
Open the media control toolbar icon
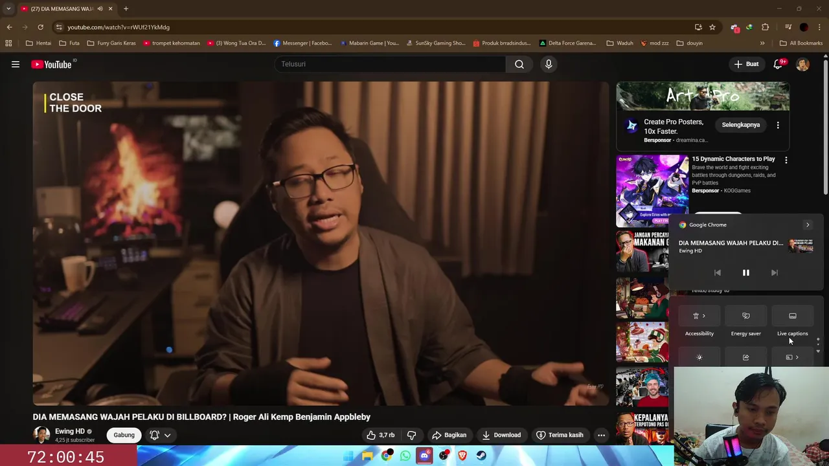click(x=788, y=27)
